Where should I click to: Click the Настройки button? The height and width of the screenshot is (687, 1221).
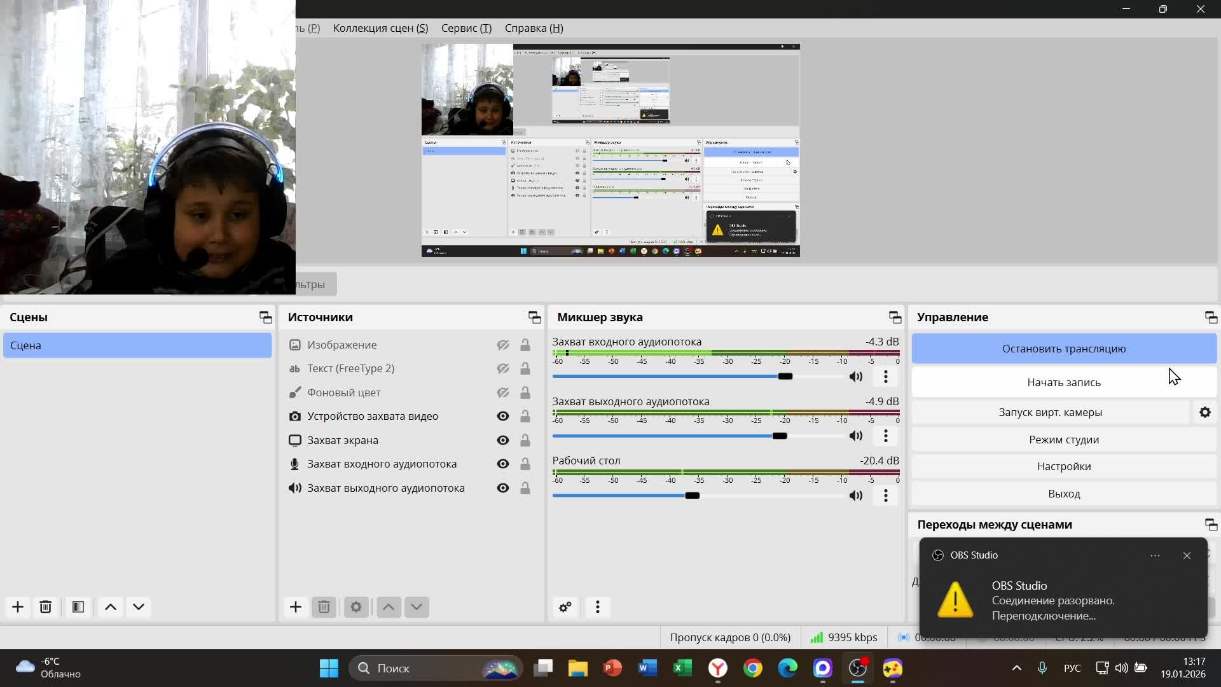click(1064, 466)
